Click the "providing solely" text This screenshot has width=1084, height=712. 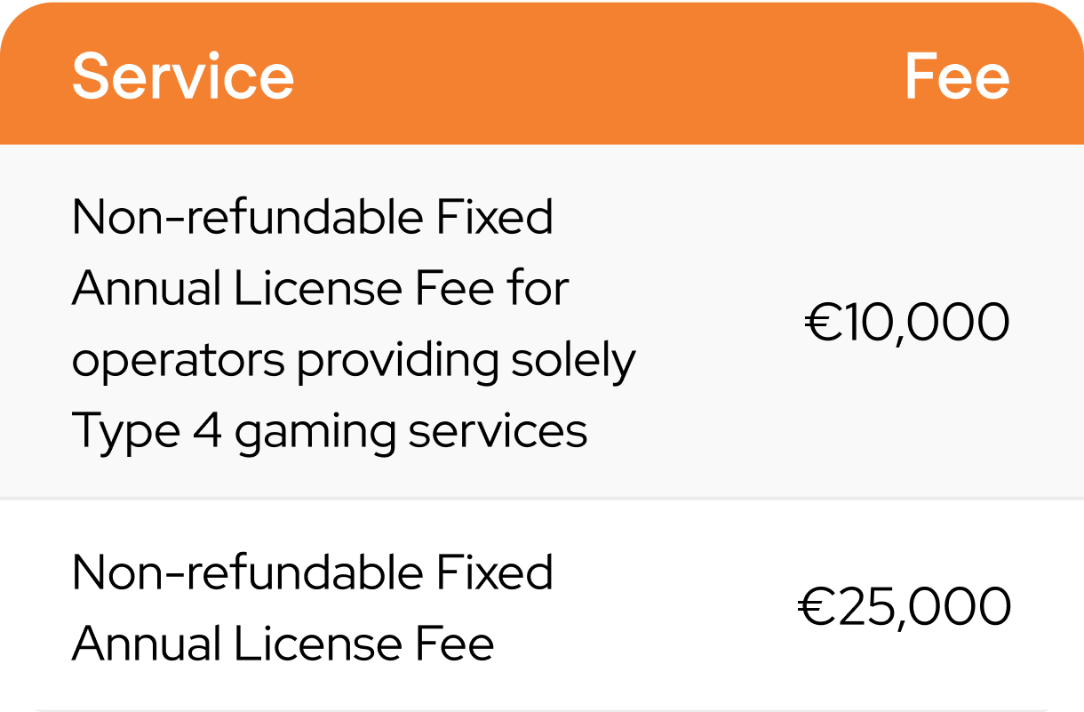point(466,362)
